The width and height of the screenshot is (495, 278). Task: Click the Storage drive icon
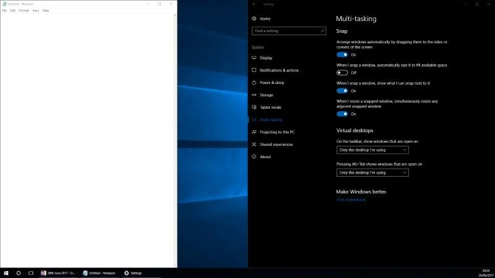254,95
